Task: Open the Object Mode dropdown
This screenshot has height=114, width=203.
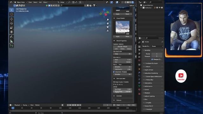Action: 20,2
